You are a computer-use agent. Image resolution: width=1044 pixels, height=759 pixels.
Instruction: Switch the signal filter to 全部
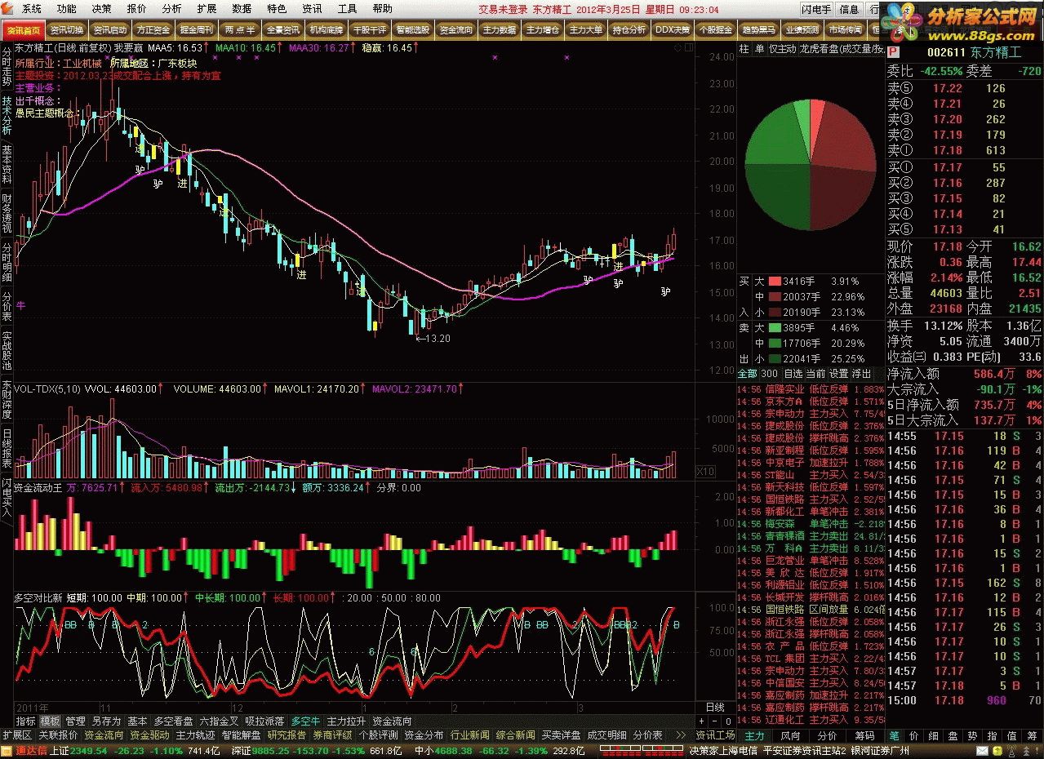(x=747, y=374)
